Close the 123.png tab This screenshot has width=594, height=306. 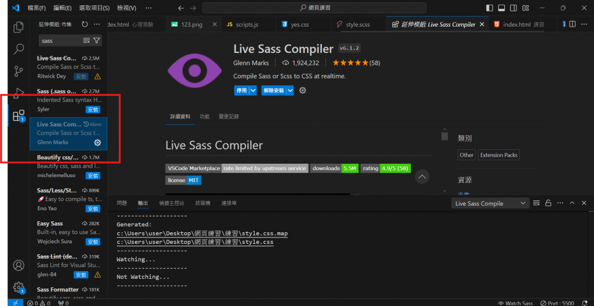point(215,24)
